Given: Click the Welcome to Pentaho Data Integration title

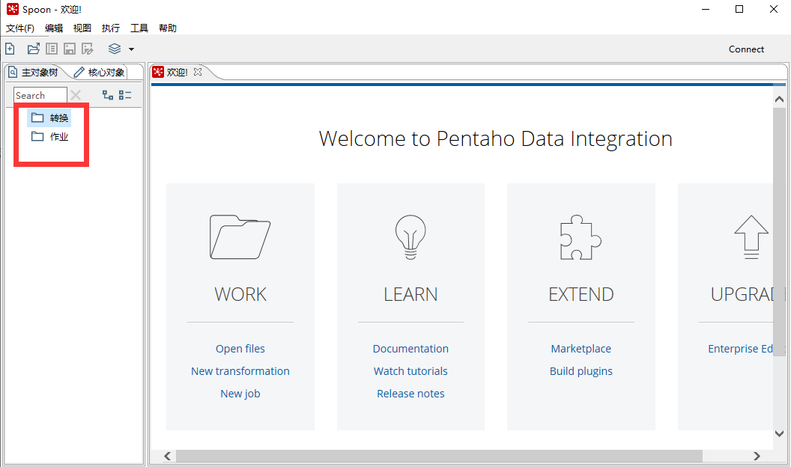Looking at the screenshot, I should [x=495, y=138].
